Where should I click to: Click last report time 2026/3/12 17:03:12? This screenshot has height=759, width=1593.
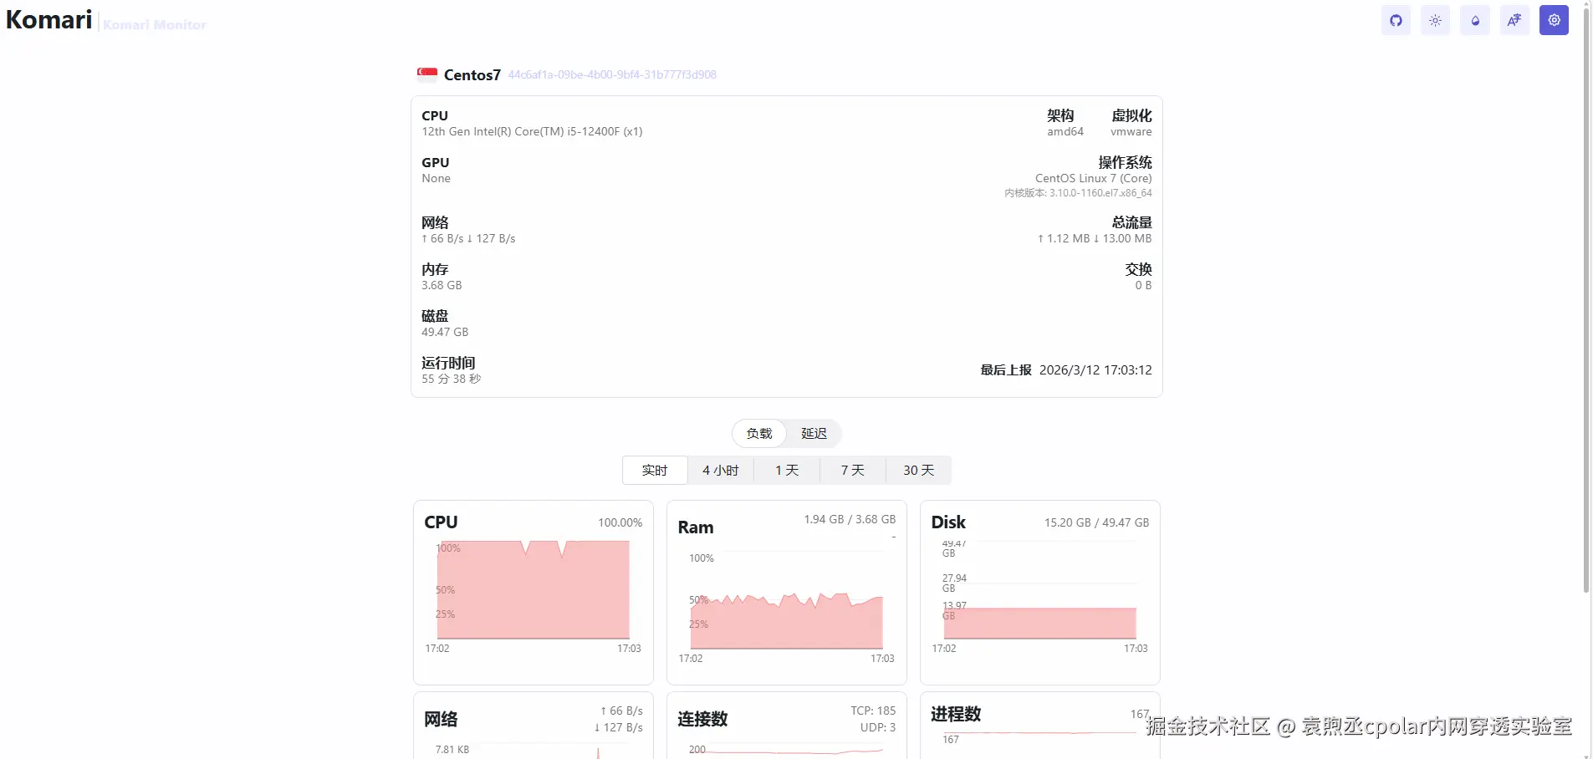(x=1095, y=369)
